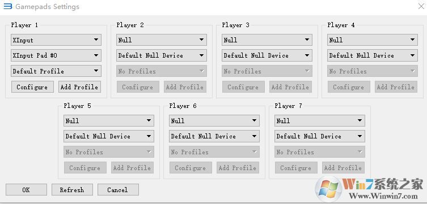This screenshot has height=204, width=427.
Task: Click the app logo icon in title bar
Action: click(7, 6)
